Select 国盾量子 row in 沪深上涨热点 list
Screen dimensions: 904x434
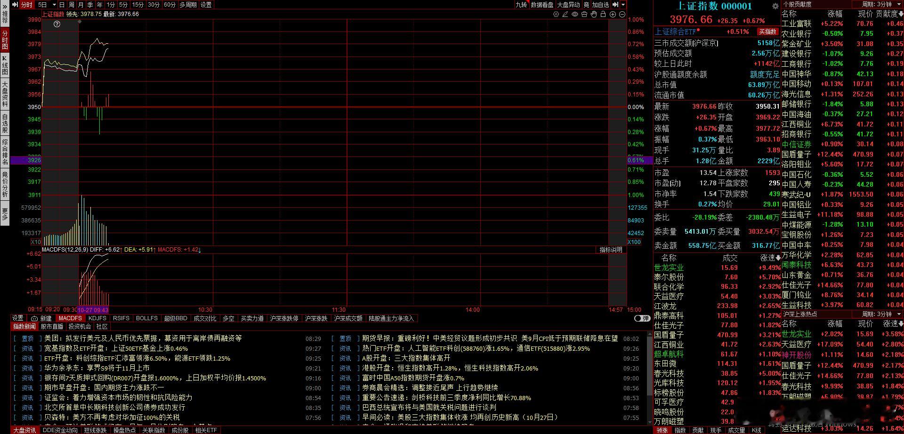842,365
